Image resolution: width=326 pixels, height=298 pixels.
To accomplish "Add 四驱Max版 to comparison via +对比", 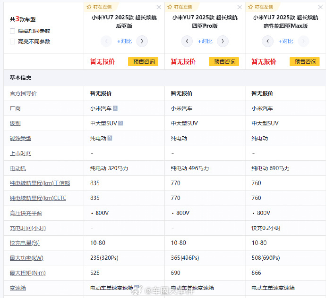I will (286, 41).
